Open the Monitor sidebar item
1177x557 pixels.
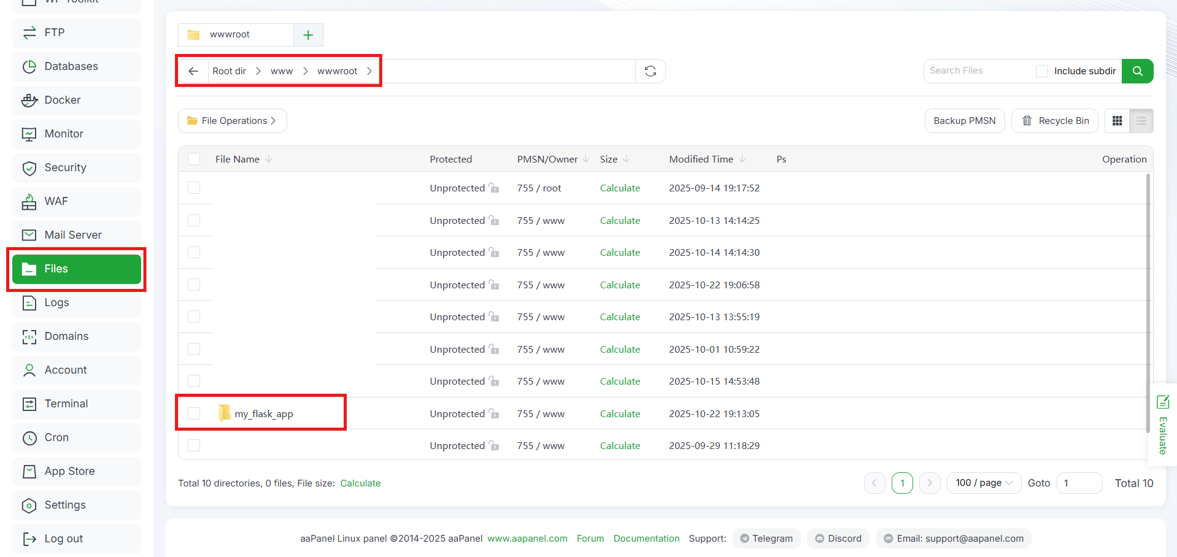click(x=77, y=134)
